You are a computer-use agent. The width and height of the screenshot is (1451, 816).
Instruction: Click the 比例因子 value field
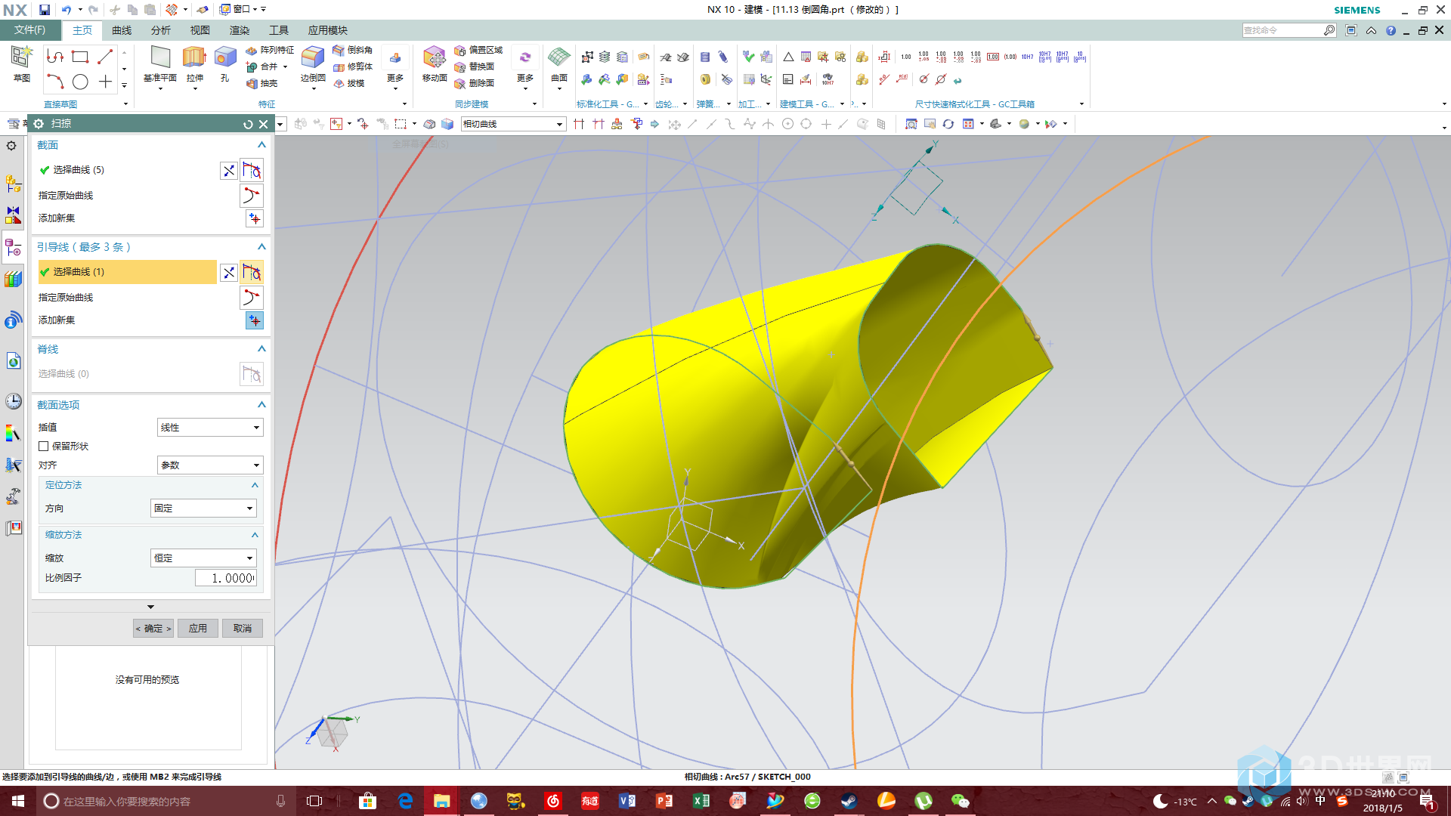coord(226,578)
